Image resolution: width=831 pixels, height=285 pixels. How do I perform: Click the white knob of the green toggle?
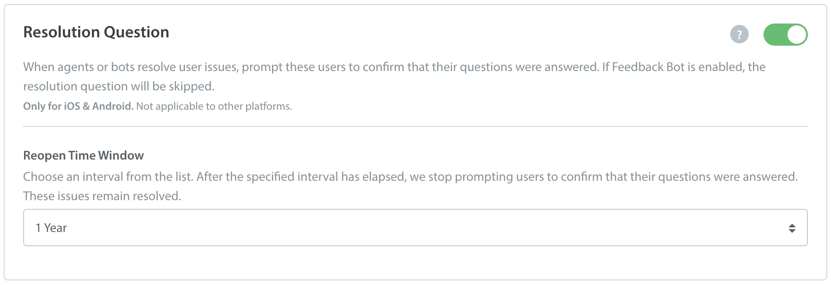point(797,35)
